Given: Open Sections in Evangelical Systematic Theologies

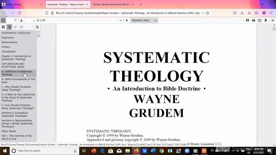Looking at the screenshot, I should coord(15,115).
